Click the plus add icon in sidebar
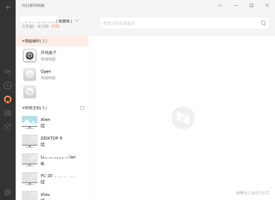This screenshot has width=275, height=200. tap(8, 7)
